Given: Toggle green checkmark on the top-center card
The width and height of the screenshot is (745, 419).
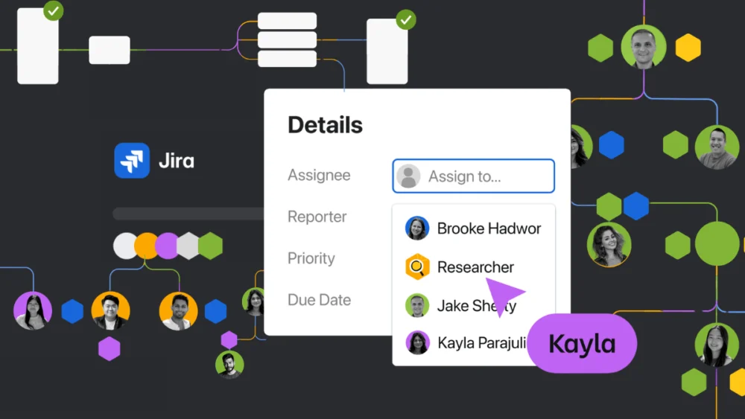Looking at the screenshot, I should (405, 19).
